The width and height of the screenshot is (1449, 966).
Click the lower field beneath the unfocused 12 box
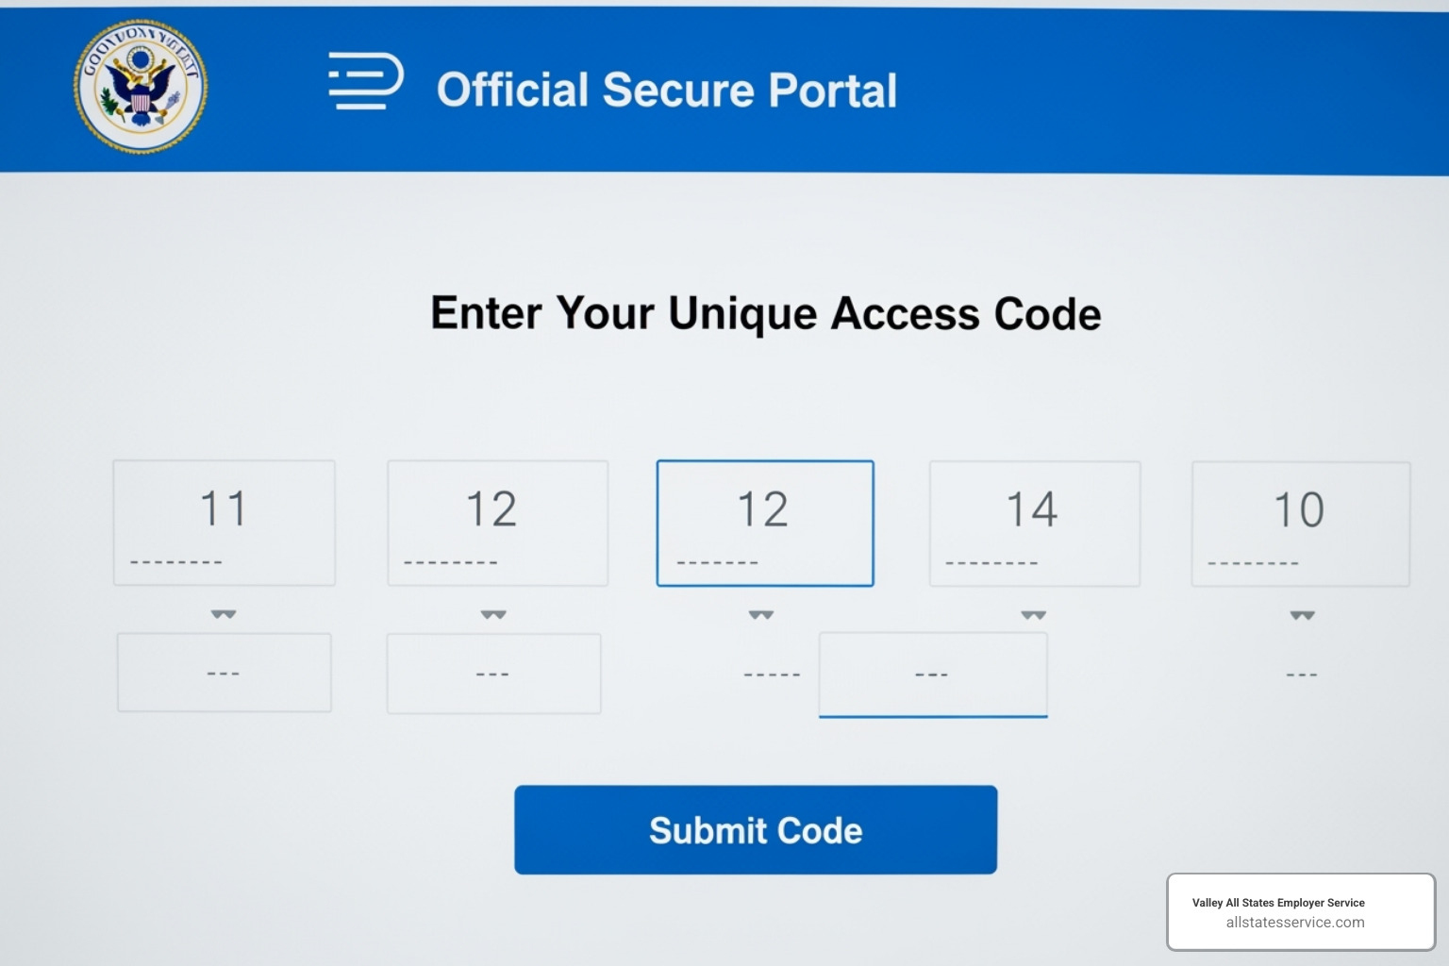coord(493,674)
